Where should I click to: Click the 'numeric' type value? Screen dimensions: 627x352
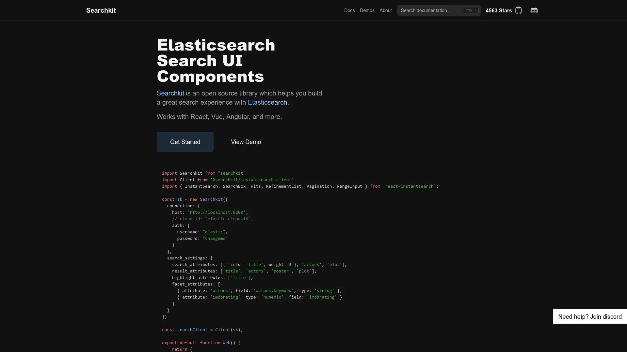coord(272,297)
